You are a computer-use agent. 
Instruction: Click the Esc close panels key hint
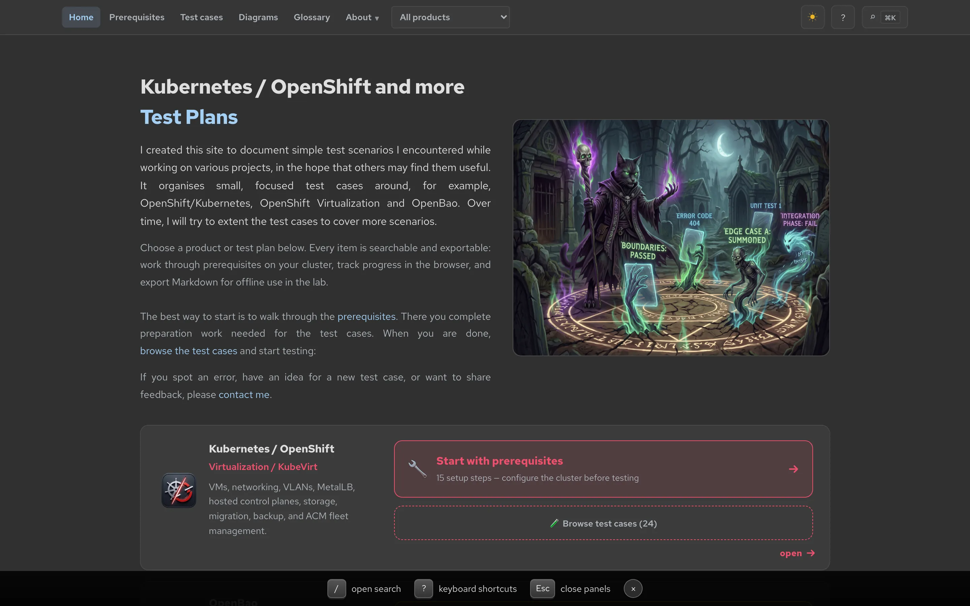click(x=542, y=588)
